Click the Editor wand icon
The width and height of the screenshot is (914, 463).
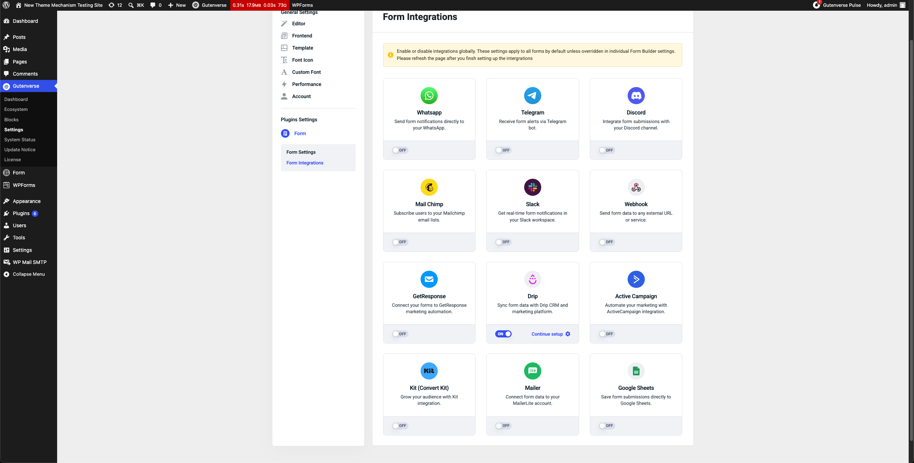click(284, 24)
